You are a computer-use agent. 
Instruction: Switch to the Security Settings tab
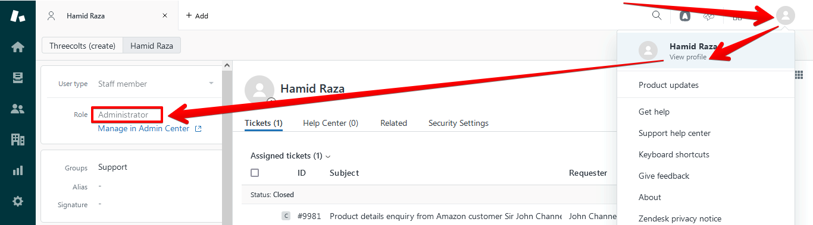(458, 123)
